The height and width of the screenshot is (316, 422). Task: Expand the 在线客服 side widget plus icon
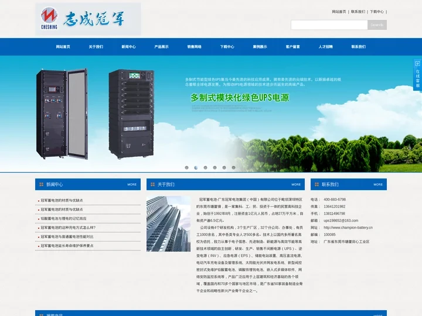(417, 64)
